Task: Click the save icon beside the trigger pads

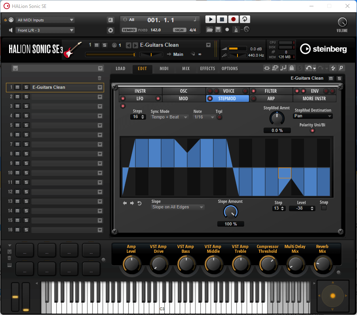Action: pos(9,252)
